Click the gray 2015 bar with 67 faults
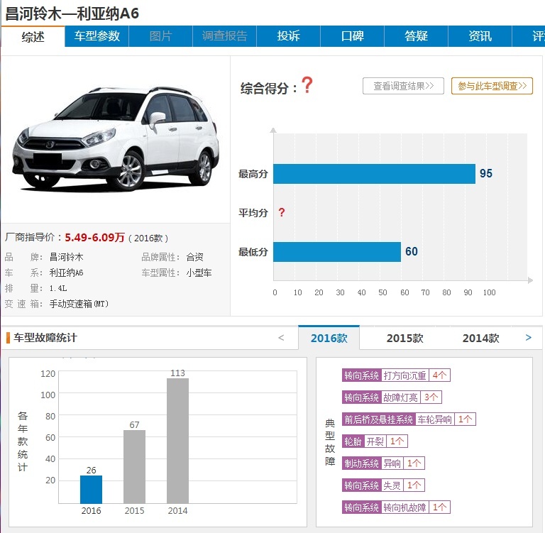 point(135,466)
